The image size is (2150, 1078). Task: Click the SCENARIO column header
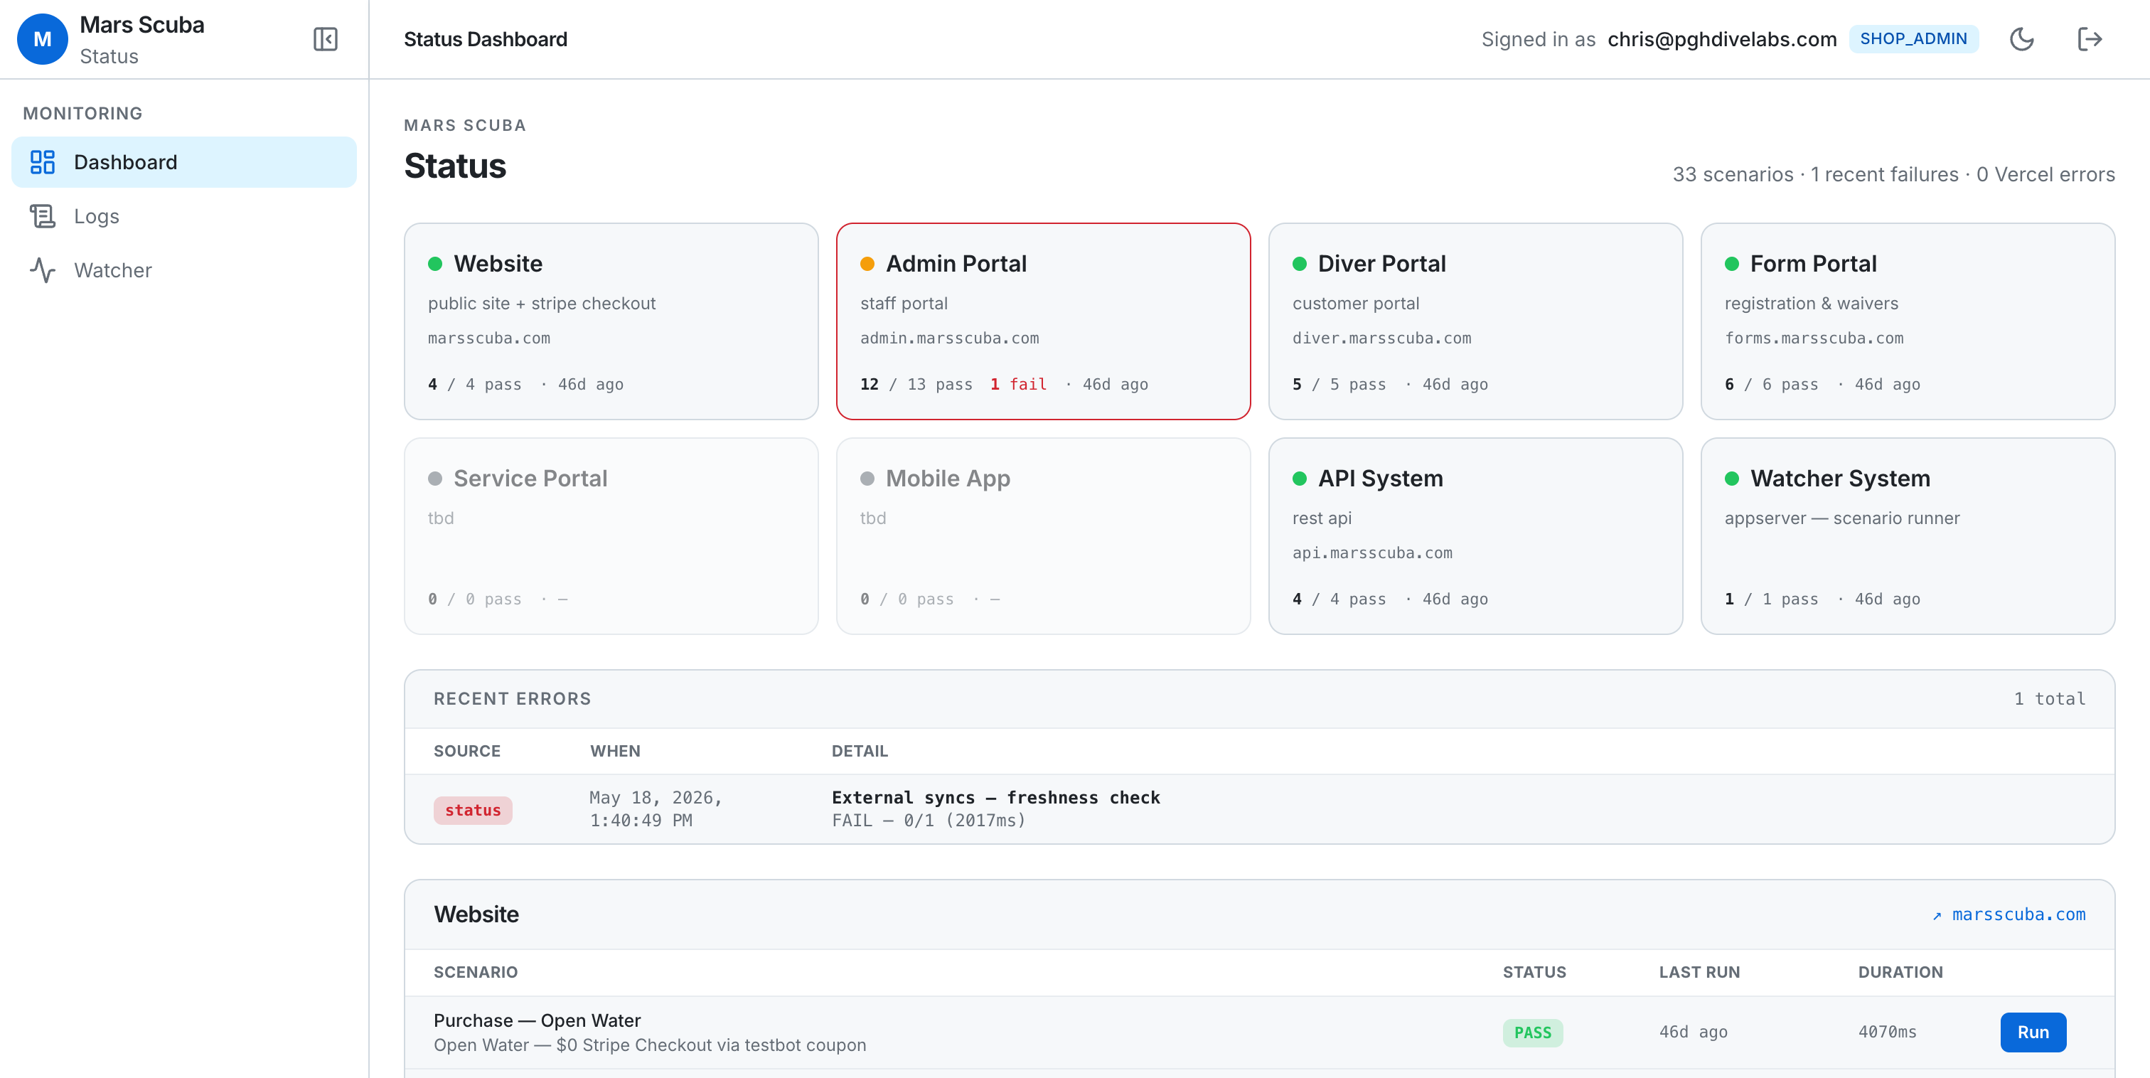[x=476, y=972]
